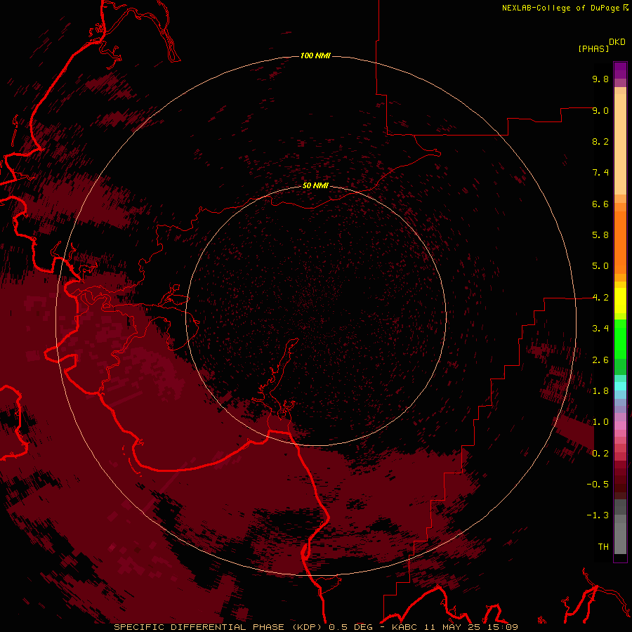This screenshot has width=632, height=632.
Task: Pick the cyan segment of the color bar
Action: tap(620, 386)
